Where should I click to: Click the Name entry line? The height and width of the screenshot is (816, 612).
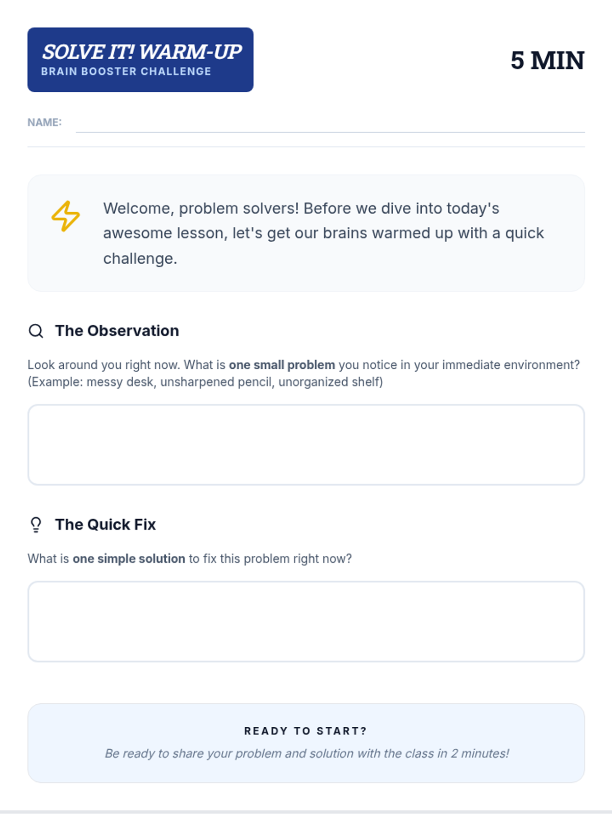pyautogui.click(x=330, y=124)
